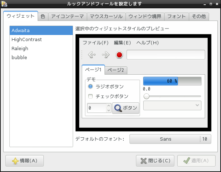This screenshot has width=221, height=172.
Task: Switch to the その他 tab
Action: coord(199,17)
